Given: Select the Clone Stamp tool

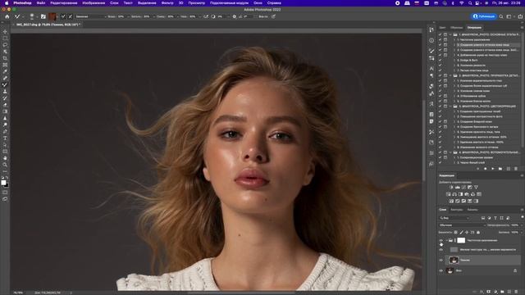Looking at the screenshot, I should tap(5, 91).
